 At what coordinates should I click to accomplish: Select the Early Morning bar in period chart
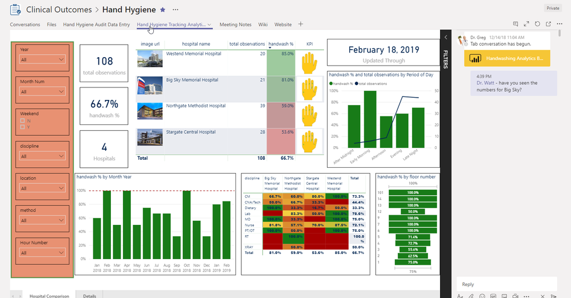(370, 119)
